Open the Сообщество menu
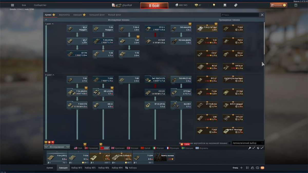This screenshot has width=308, height=173. pos(40,5)
